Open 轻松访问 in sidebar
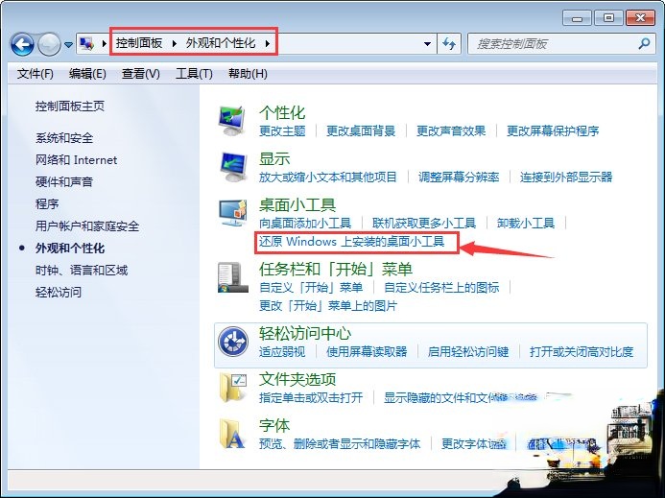The image size is (665, 498). point(59,293)
